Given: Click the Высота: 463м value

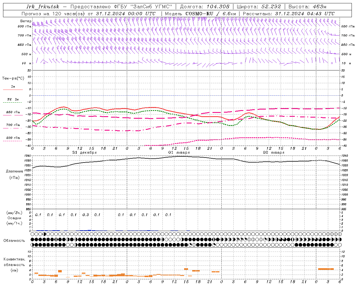Looking at the screenshot, I should 307,7.
